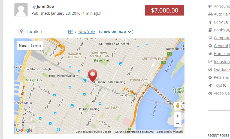Viewport: 230px width, 139px height.
Task: Click the Street View pegman icon
Action: point(178,105)
